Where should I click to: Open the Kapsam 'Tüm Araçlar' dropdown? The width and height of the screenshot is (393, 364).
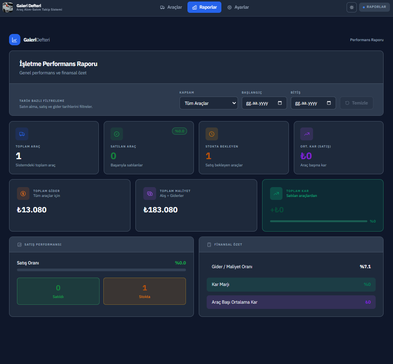(209, 103)
